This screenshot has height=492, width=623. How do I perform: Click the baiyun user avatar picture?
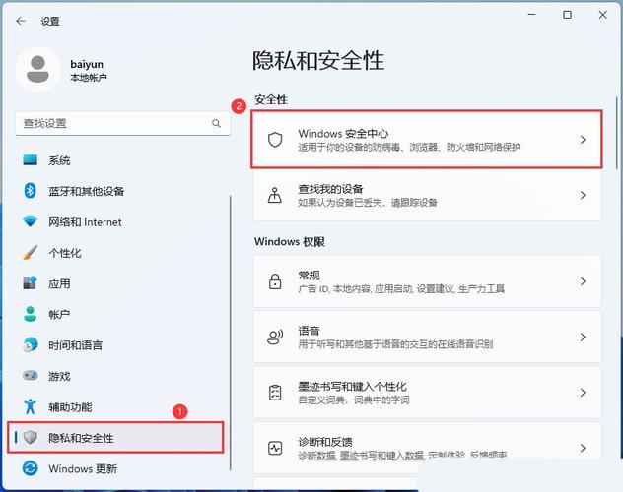click(x=37, y=69)
